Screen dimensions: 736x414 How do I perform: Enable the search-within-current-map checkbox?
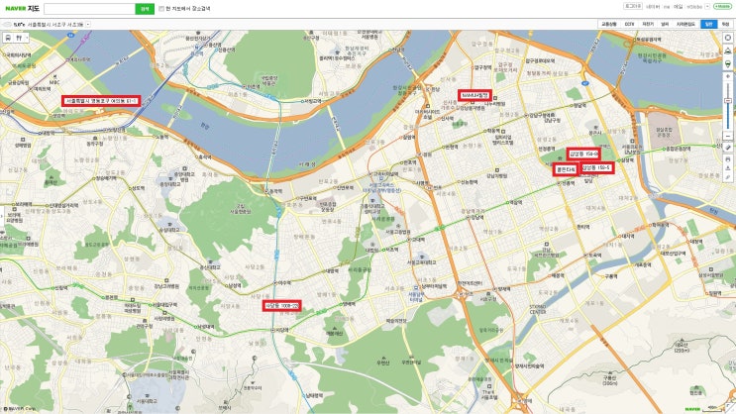pyautogui.click(x=161, y=9)
